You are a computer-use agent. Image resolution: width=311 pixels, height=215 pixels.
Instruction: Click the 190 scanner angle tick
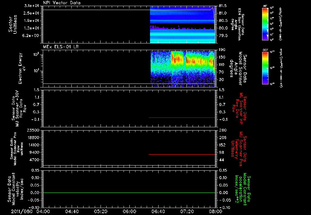coord(222,50)
